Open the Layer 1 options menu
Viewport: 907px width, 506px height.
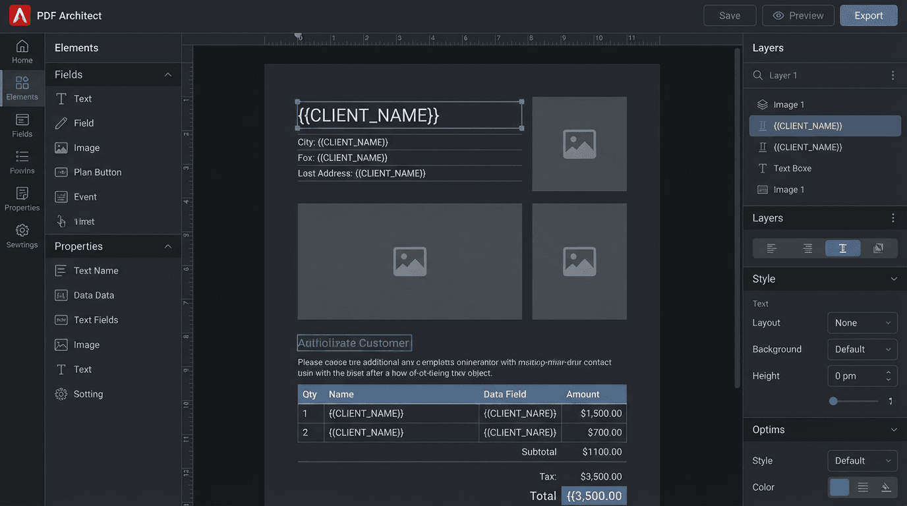point(893,74)
